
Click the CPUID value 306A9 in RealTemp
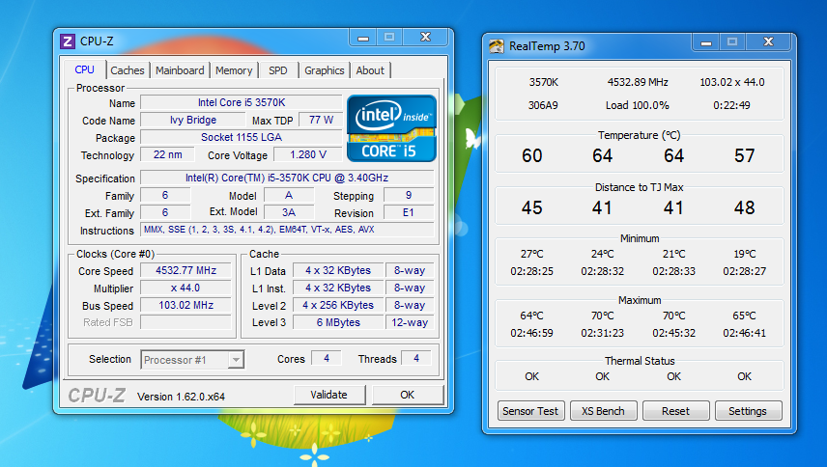click(x=543, y=105)
